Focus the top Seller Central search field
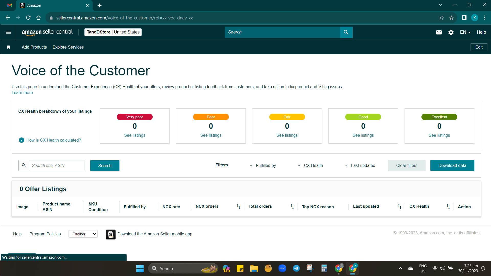Screen dimensions: 491x276 point(282,32)
